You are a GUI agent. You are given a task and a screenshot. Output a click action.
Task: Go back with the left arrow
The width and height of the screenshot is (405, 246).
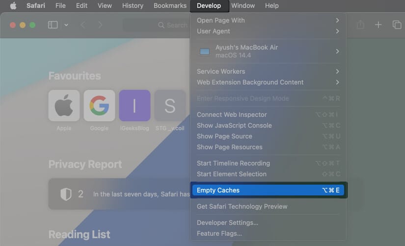[83, 25]
